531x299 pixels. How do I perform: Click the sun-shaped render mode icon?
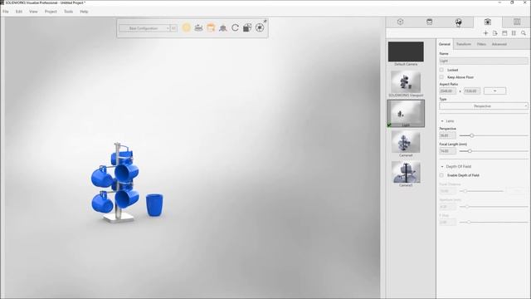coord(186,27)
